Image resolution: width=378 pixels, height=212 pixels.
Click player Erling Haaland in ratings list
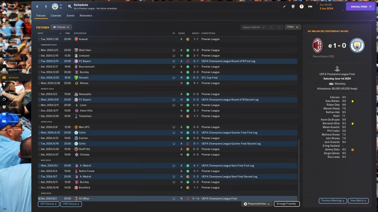pyautogui.click(x=331, y=146)
